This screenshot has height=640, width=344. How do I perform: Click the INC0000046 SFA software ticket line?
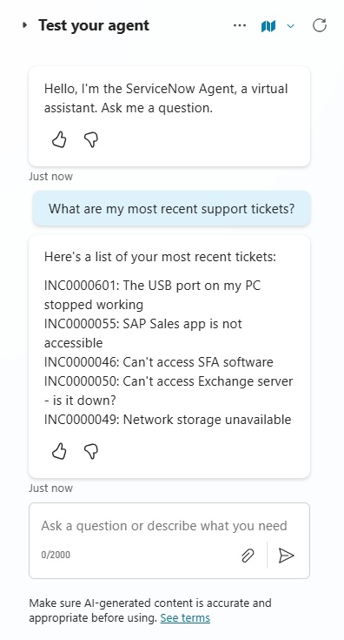point(159,362)
